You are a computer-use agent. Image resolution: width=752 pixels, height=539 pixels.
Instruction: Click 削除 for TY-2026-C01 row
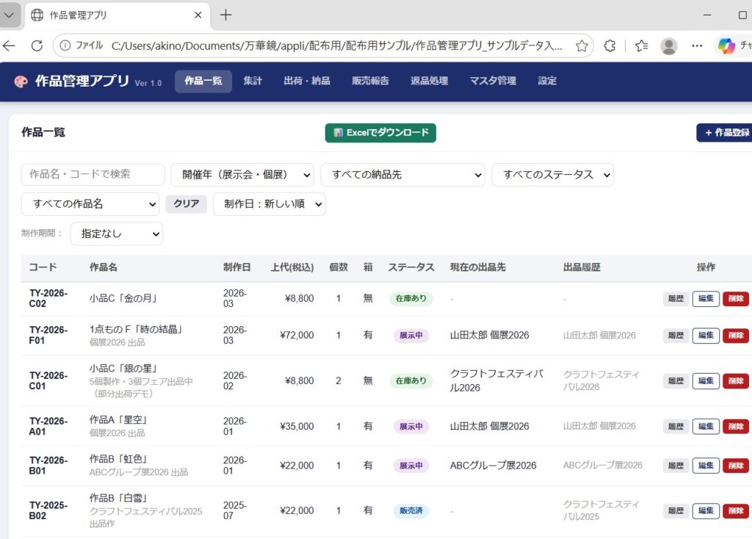click(736, 381)
